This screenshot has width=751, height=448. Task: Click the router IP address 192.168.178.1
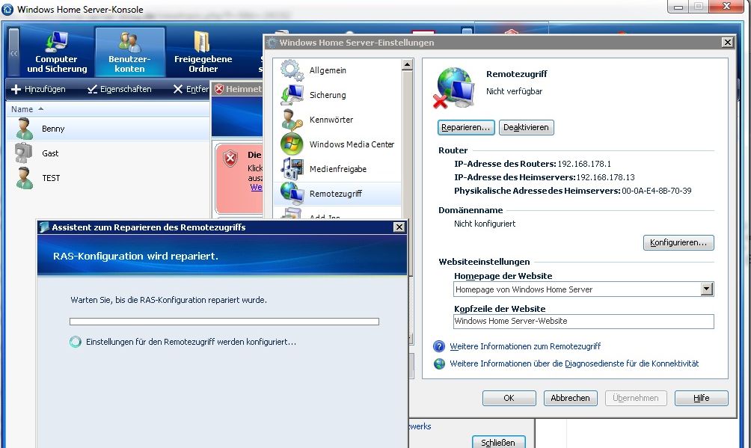pos(584,164)
